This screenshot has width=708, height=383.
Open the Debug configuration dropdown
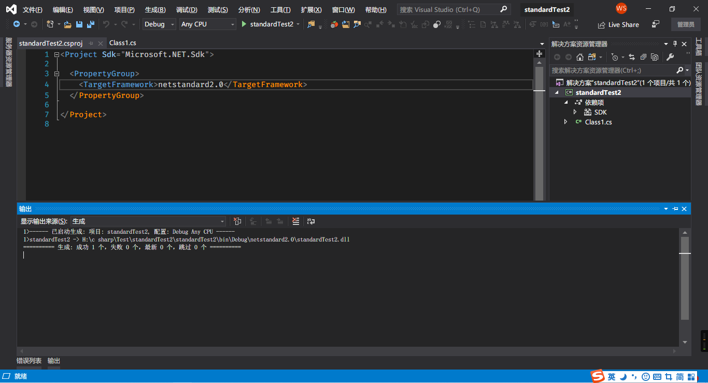(159, 24)
